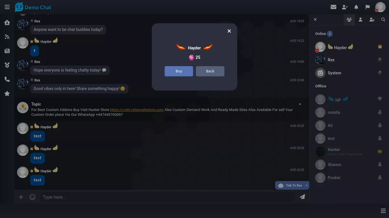Viewport: 389px width, 218px height.
Task: Click the Buy button in dialog
Action: click(x=179, y=71)
